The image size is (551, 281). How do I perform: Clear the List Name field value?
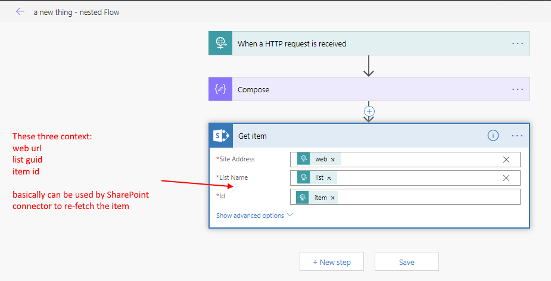click(x=506, y=178)
